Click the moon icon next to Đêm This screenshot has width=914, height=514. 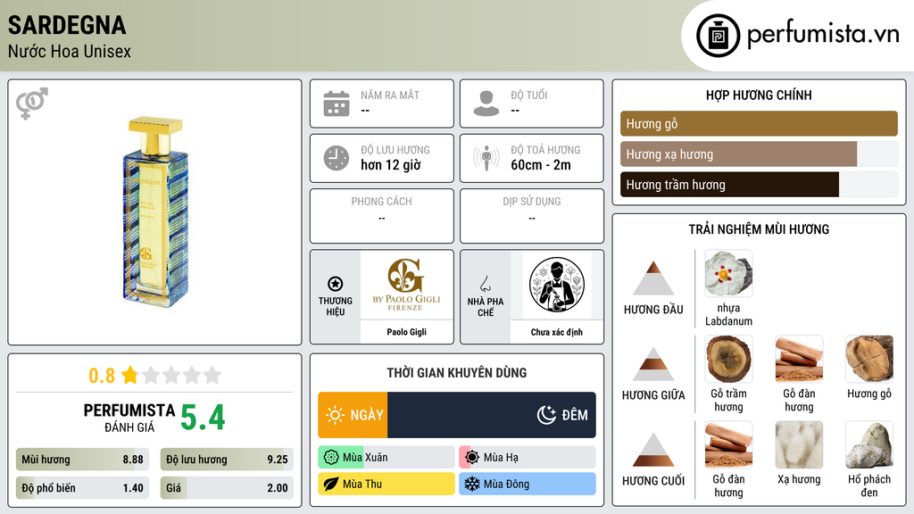(x=546, y=415)
